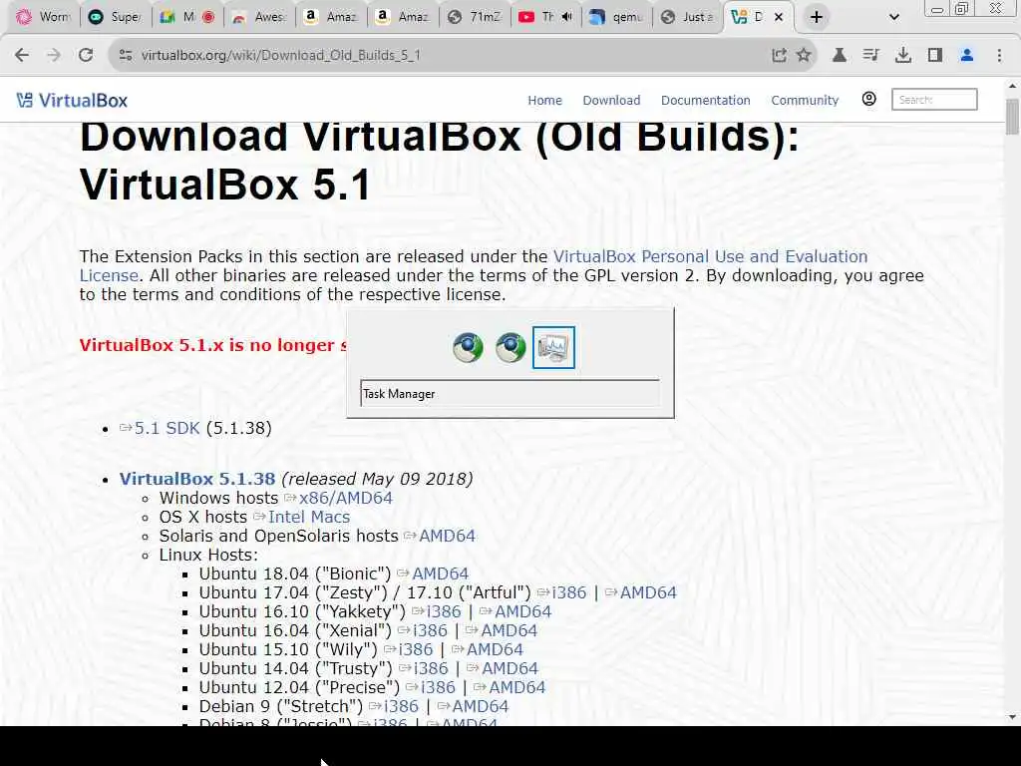Switch to the Super tab
The width and height of the screenshot is (1021, 766).
pyautogui.click(x=116, y=18)
